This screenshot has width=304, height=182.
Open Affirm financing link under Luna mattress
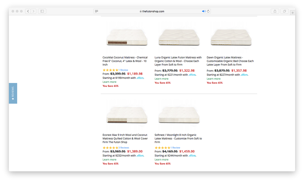(192, 75)
